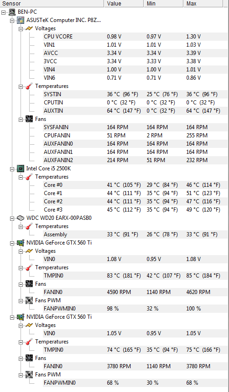
Task: Click the 30 % FANPWMIN0 min value
Action: (152, 383)
